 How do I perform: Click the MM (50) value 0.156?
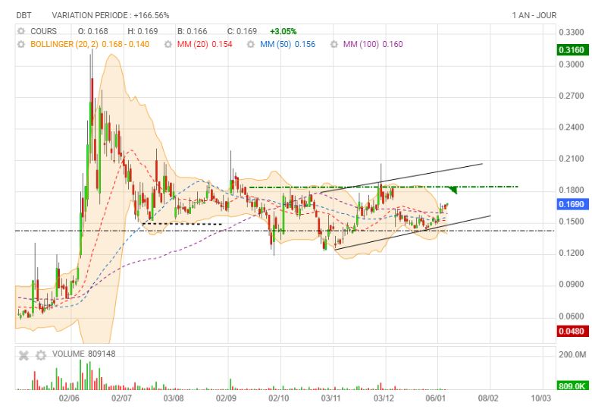(x=305, y=44)
